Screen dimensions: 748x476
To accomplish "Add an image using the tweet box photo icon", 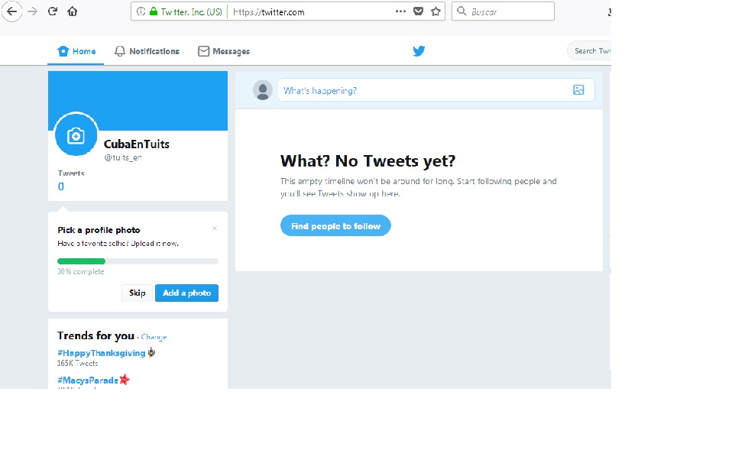I will coord(578,89).
